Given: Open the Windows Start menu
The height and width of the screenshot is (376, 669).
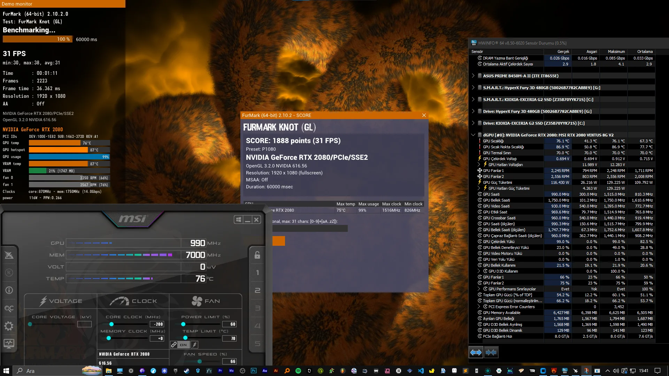Looking at the screenshot, I should [x=6, y=371].
